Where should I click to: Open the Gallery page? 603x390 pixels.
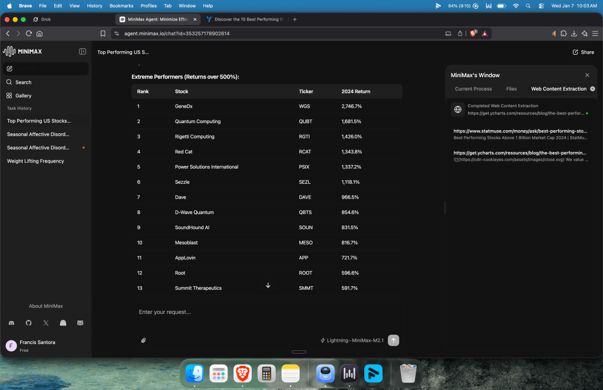tap(24, 95)
